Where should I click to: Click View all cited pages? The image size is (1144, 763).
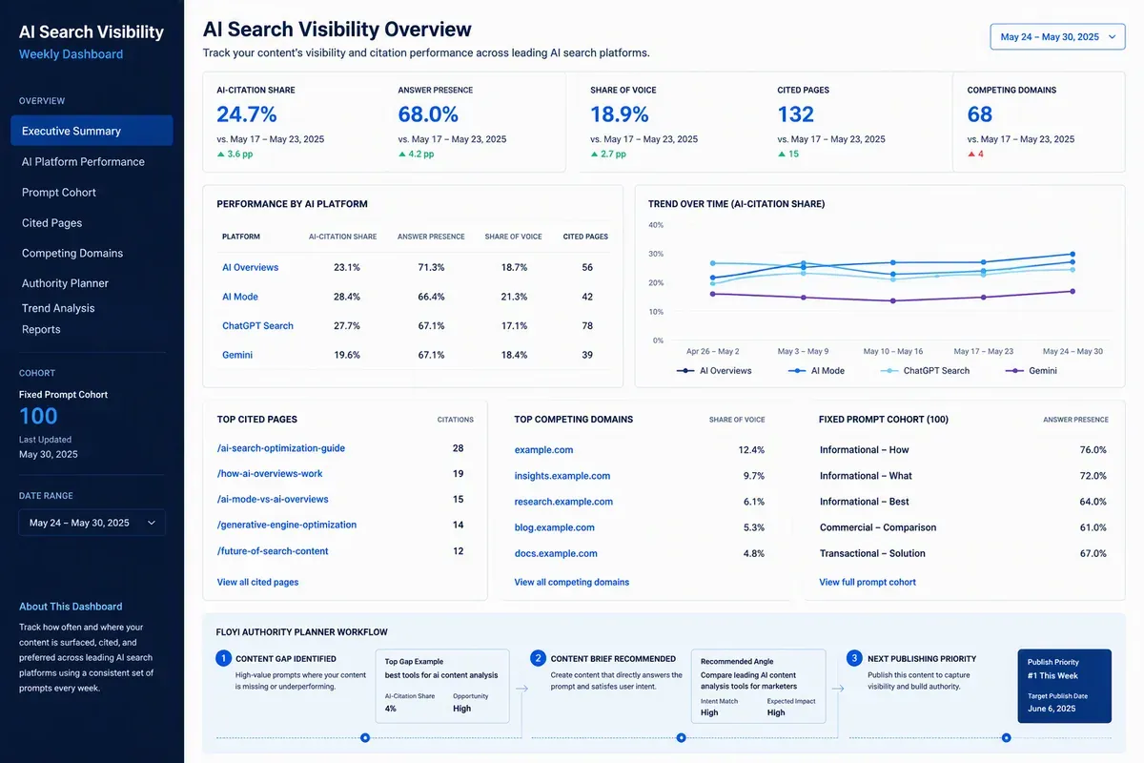click(257, 582)
